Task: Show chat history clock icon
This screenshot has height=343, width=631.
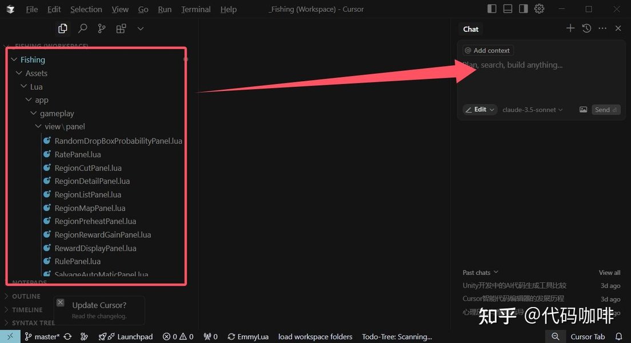Action: (x=586, y=28)
